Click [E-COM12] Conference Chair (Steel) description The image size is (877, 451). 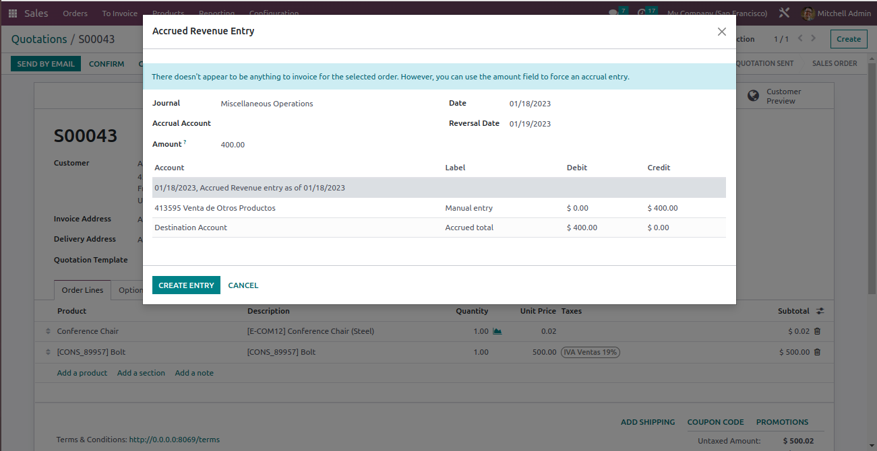click(311, 331)
